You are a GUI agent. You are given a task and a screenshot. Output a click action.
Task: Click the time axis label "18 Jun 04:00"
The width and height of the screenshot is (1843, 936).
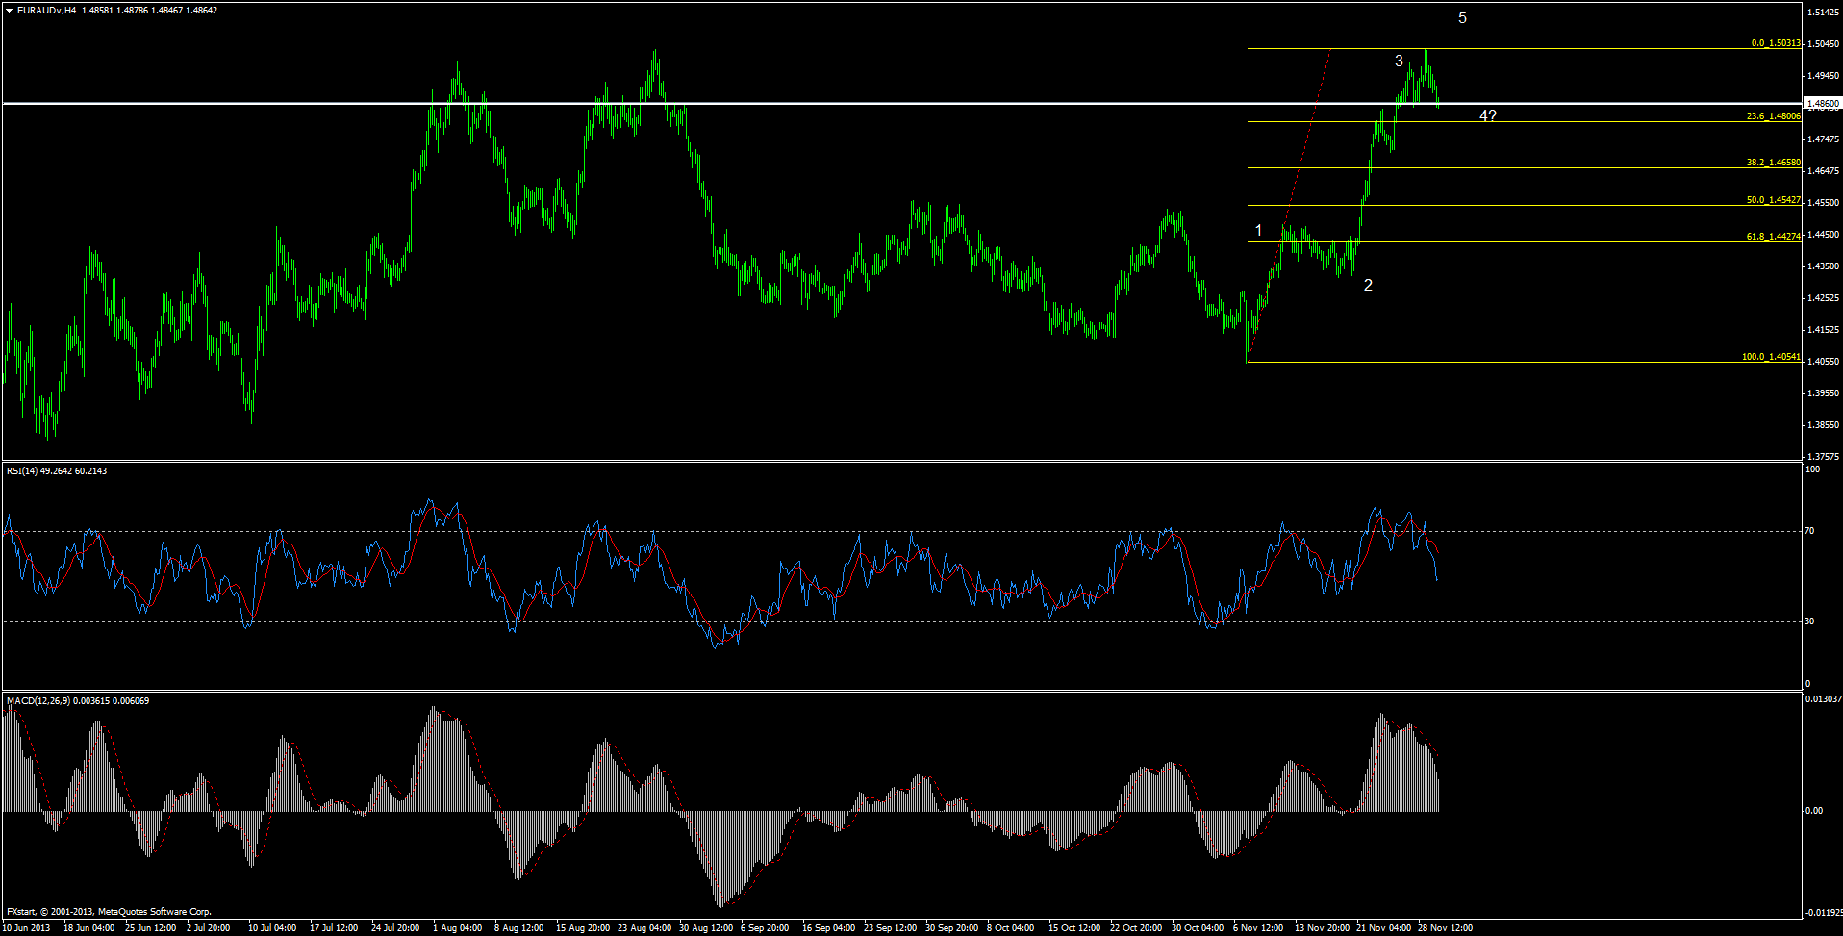tap(88, 928)
